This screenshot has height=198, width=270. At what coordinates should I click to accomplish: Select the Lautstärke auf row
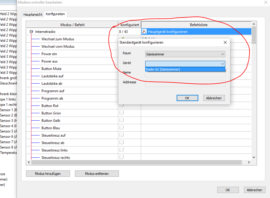[52, 76]
